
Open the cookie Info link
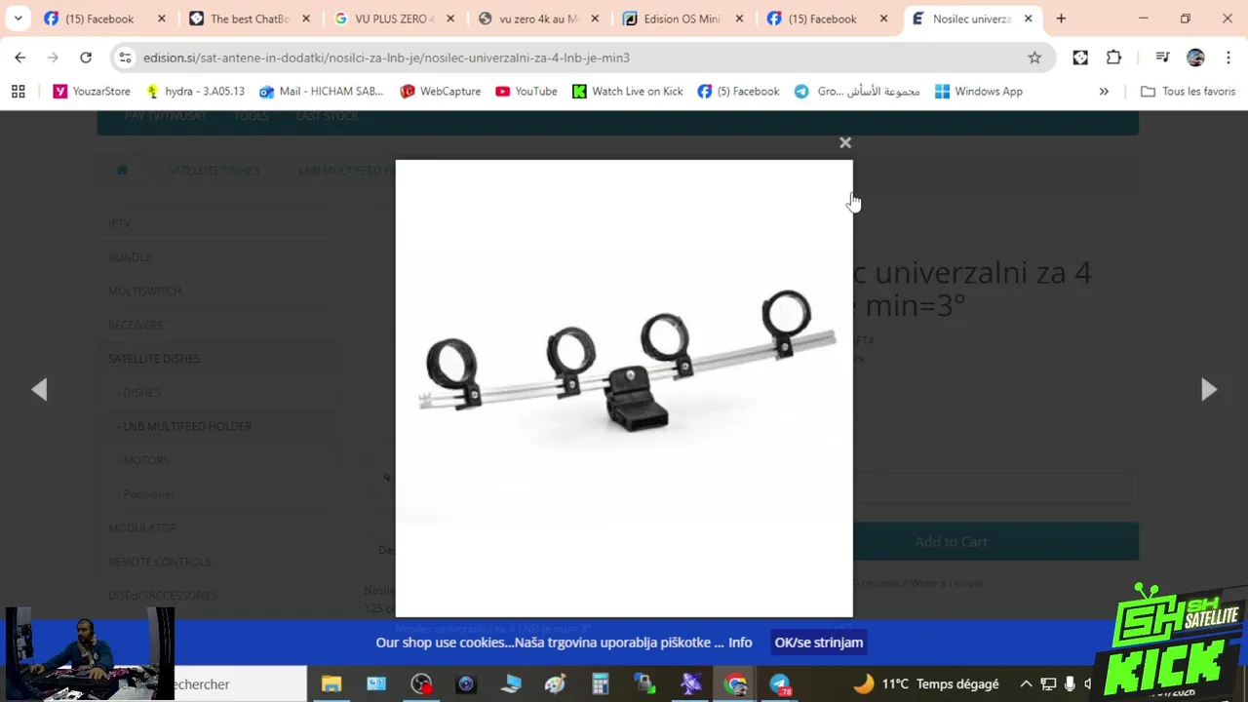740,643
